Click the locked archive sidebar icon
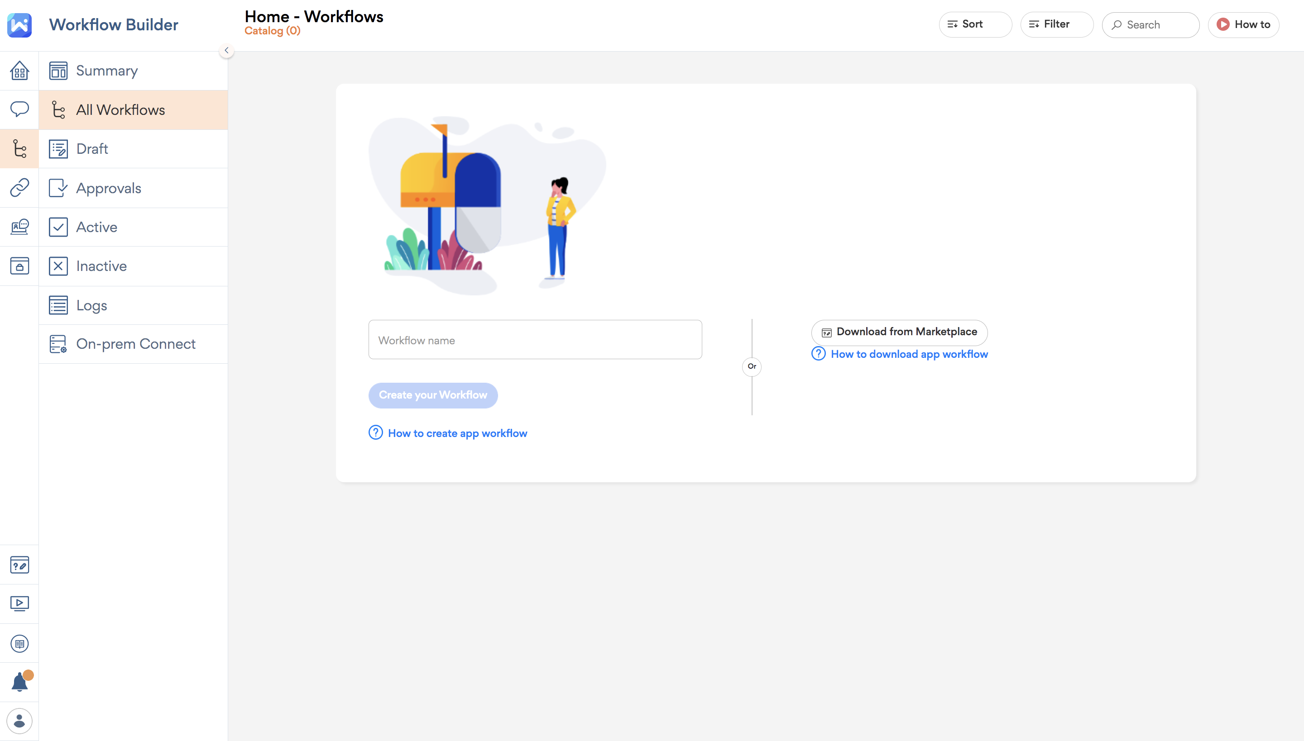The height and width of the screenshot is (741, 1304). [x=19, y=266]
